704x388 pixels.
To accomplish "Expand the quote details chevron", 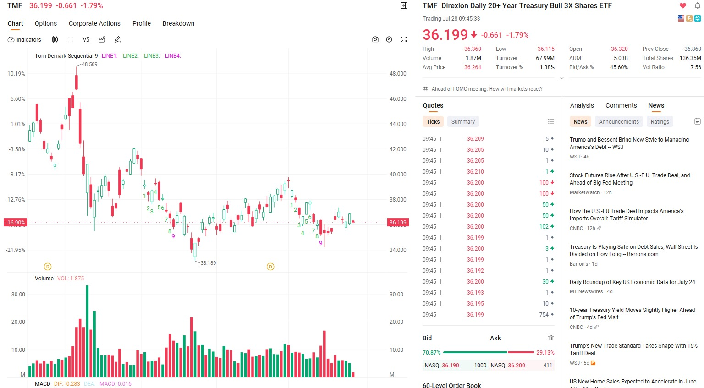I will (x=562, y=78).
